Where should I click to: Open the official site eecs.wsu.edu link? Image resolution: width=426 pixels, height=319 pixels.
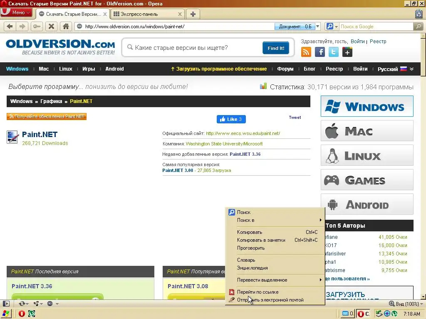[243, 133]
